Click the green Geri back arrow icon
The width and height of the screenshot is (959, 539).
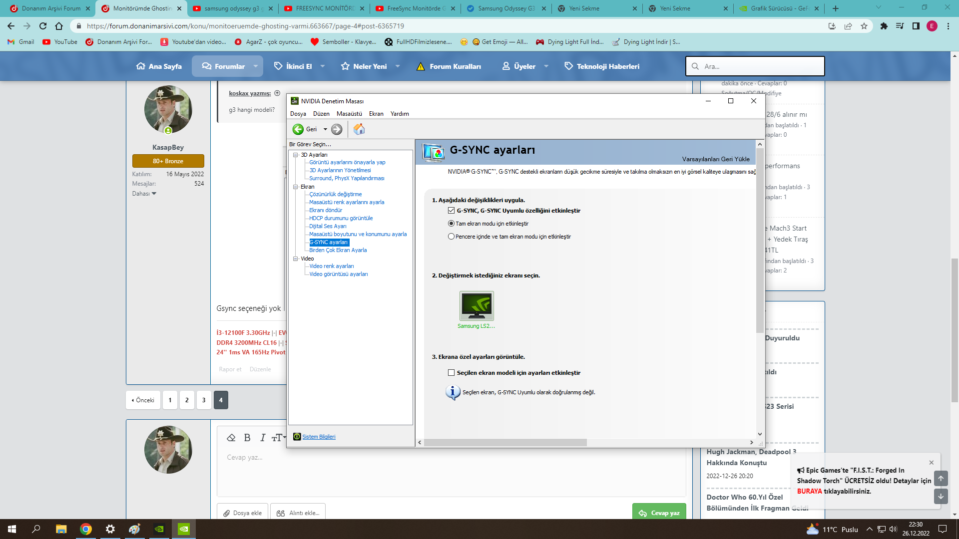(x=298, y=129)
